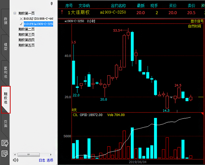
Task: Click the 序号 column header
Action: (69, 5)
